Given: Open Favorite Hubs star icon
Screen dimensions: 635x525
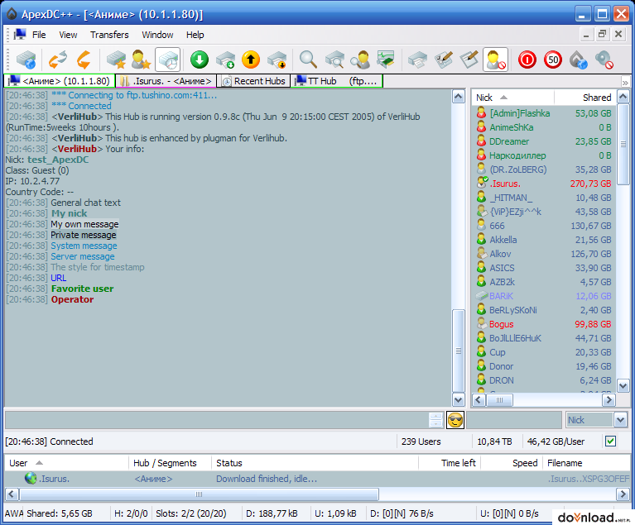Looking at the screenshot, I should pos(116,60).
